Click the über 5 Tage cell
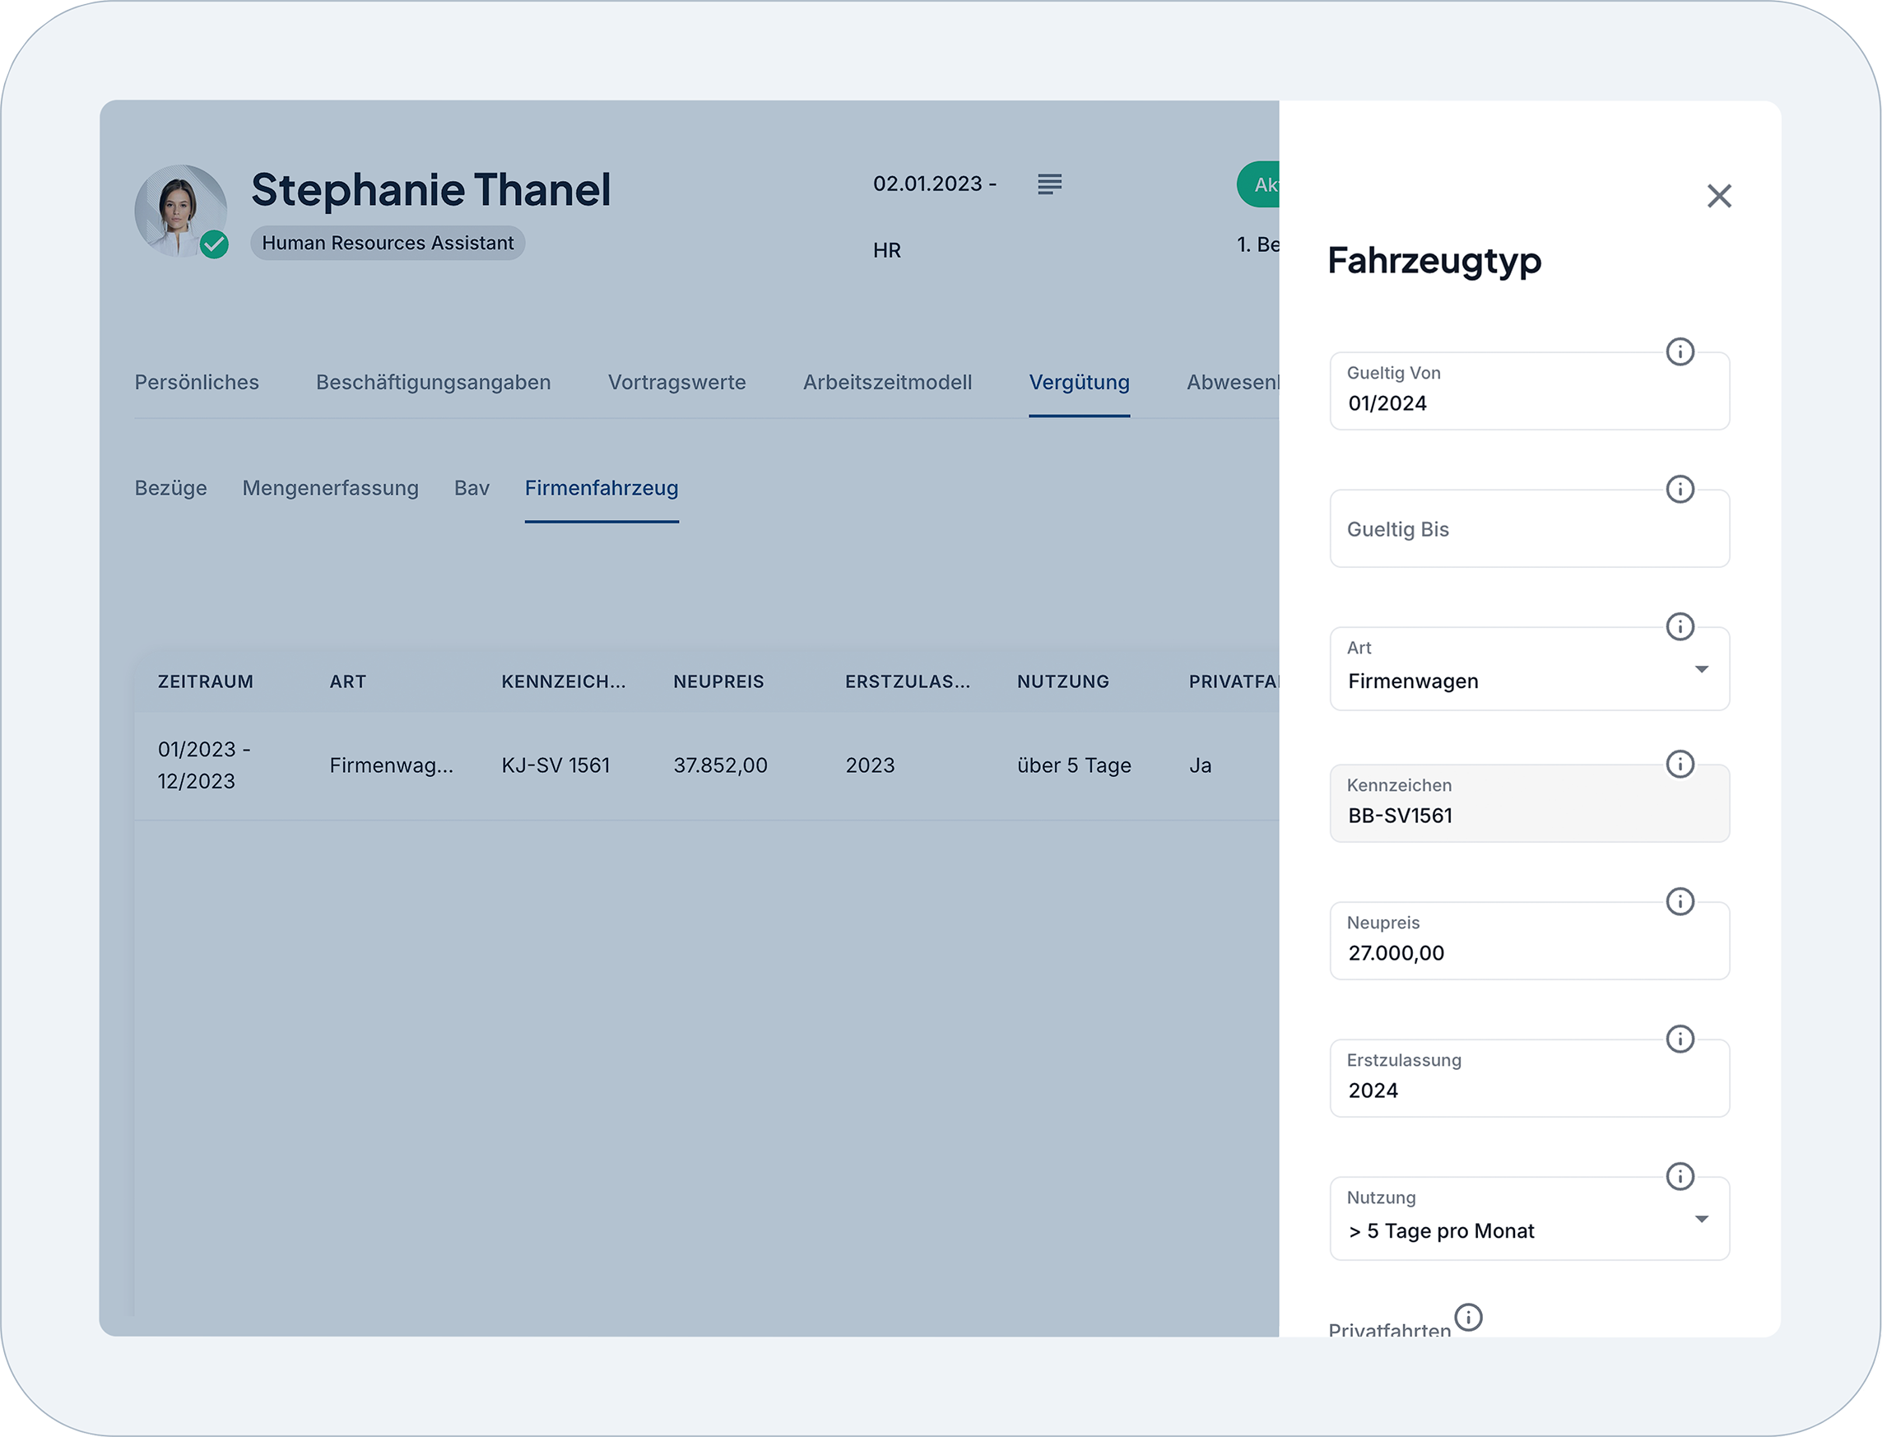The height and width of the screenshot is (1437, 1882). coord(1074,765)
